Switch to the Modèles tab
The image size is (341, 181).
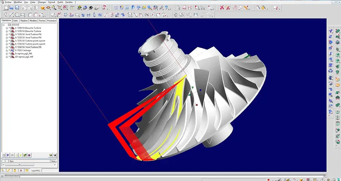pos(33,21)
